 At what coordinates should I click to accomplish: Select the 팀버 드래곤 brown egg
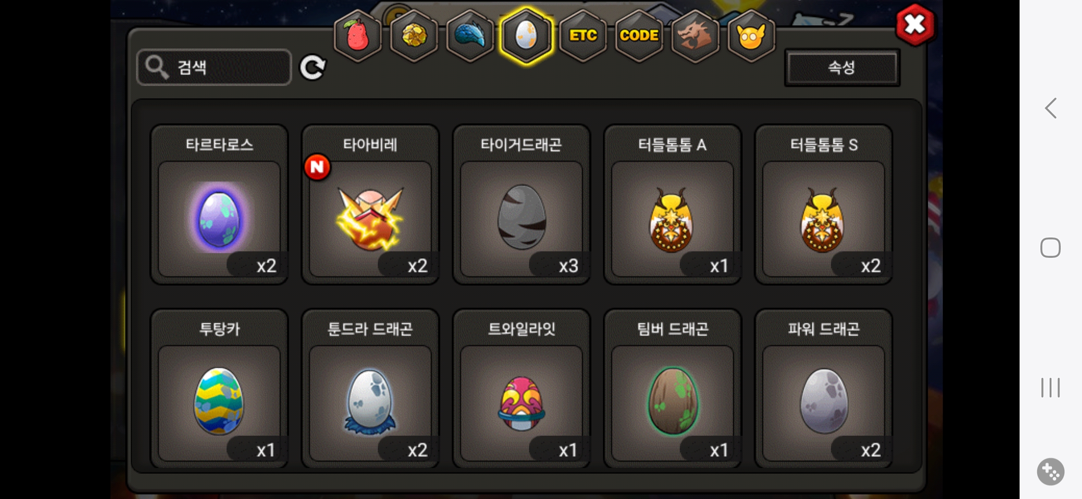672,389
